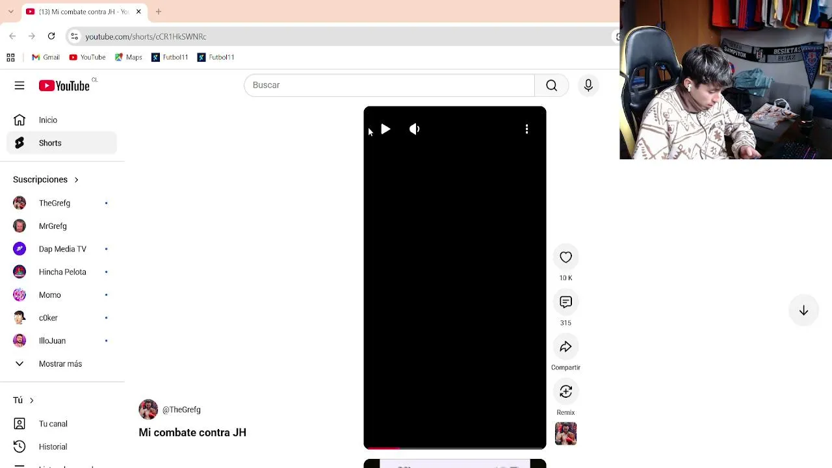This screenshot has width=832, height=468.
Task: Expand subscriptions with Mostrar más
Action: click(x=62, y=364)
